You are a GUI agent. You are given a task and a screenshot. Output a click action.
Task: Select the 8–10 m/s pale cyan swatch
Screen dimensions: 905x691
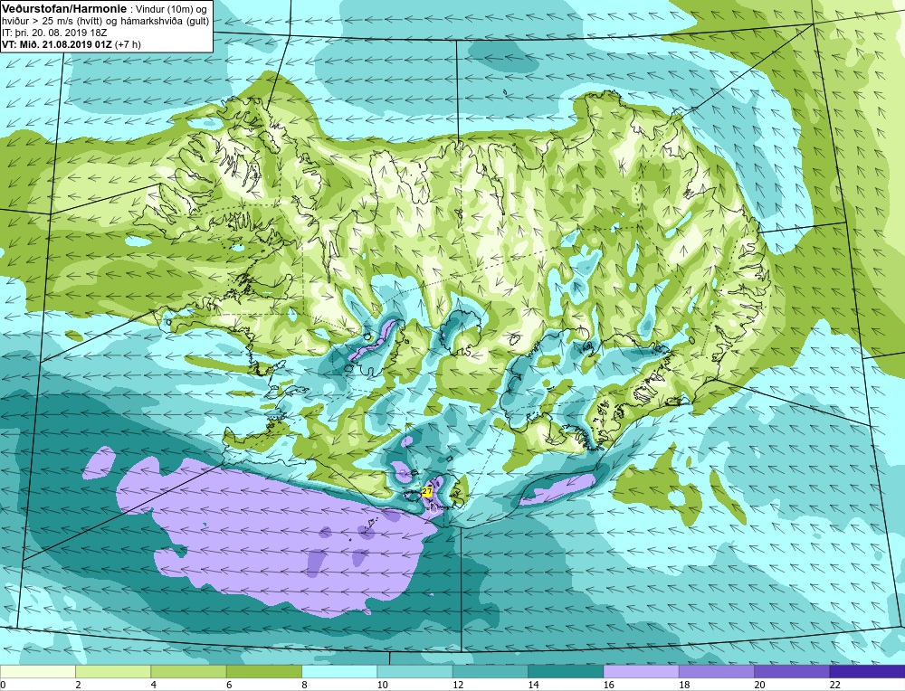tap(339, 671)
